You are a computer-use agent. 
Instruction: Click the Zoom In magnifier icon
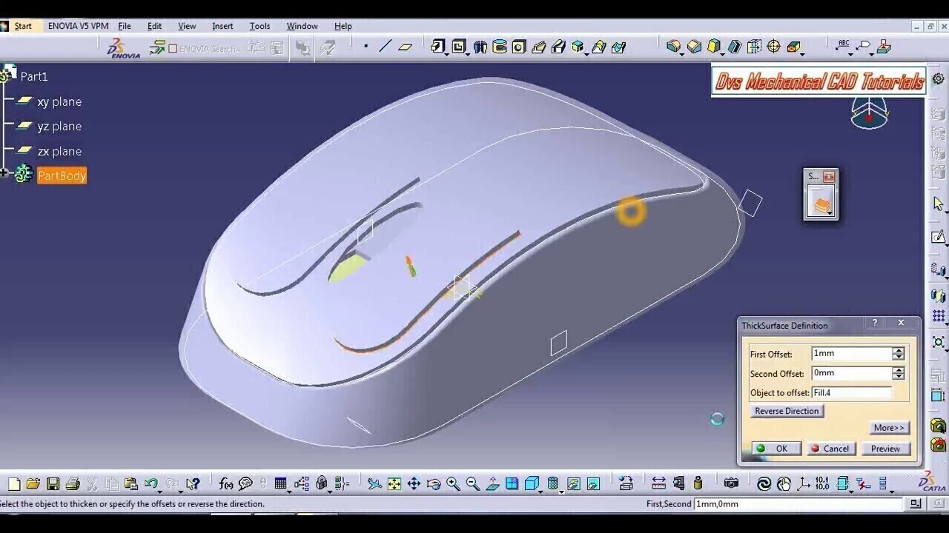pos(453,484)
